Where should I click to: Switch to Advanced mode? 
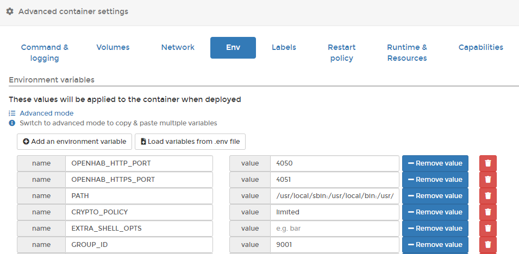tap(47, 113)
